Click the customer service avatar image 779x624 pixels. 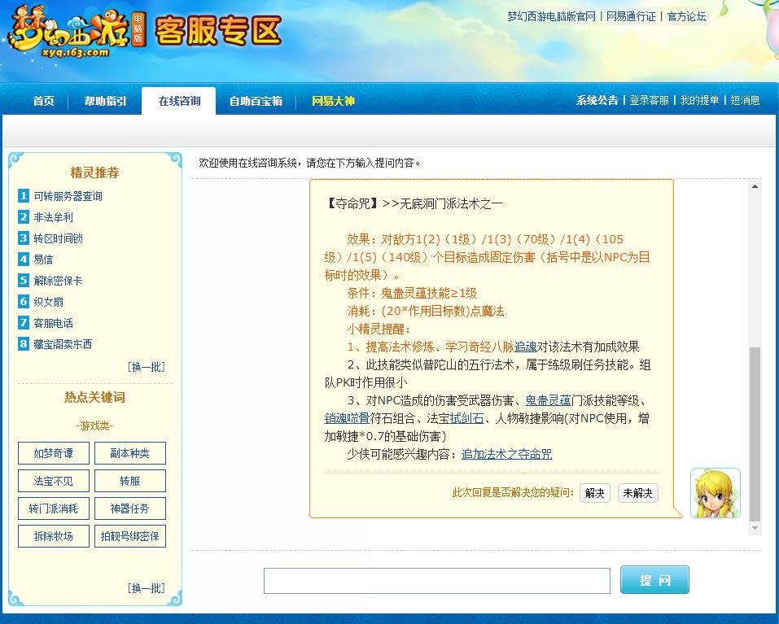pyautogui.click(x=715, y=493)
